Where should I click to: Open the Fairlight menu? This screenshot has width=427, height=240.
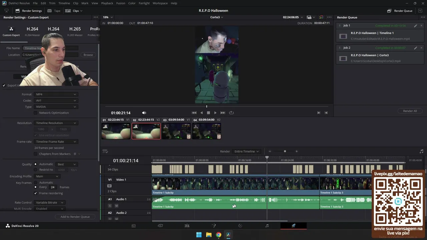144,3
